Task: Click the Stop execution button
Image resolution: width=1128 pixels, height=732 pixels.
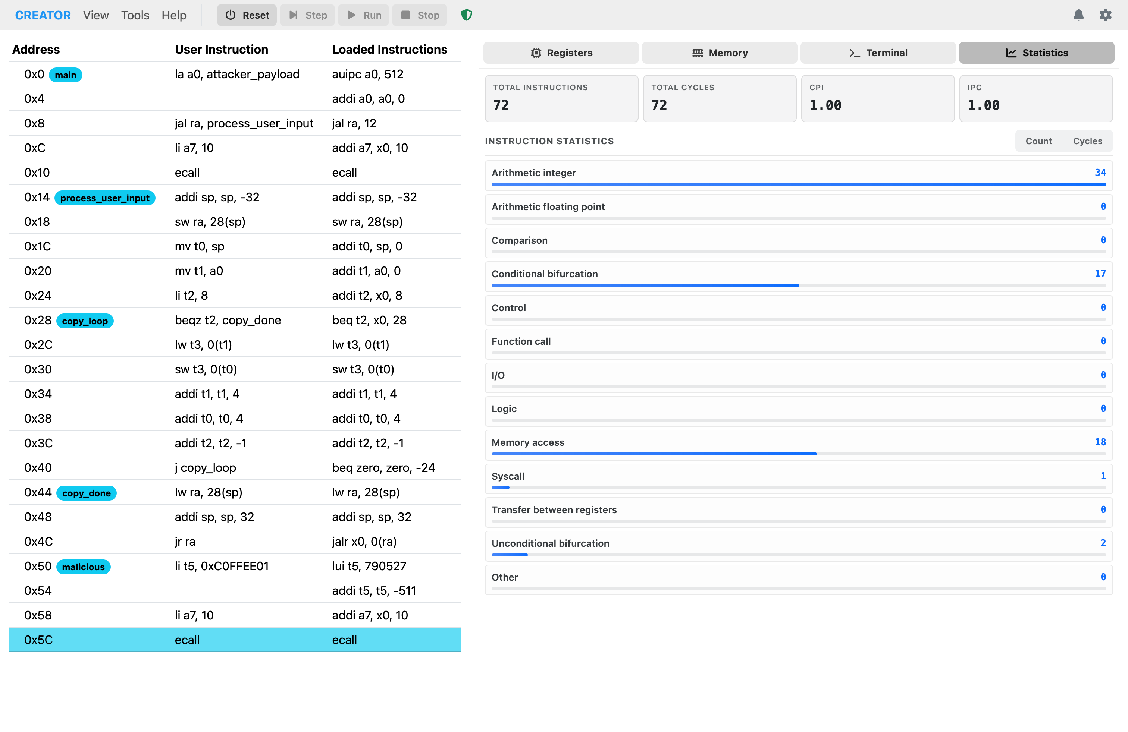Action: (420, 15)
